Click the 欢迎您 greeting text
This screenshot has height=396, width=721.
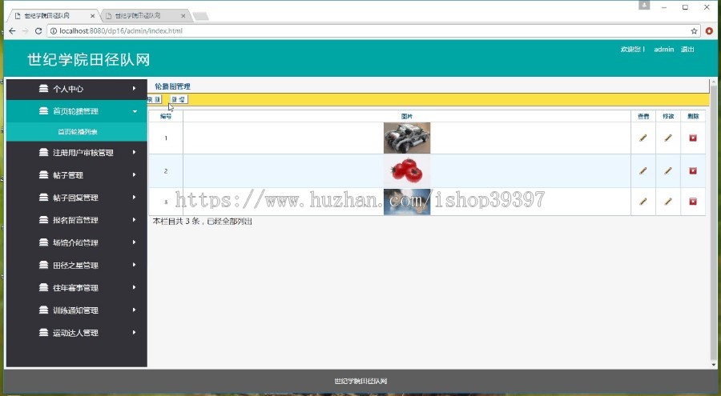click(633, 49)
